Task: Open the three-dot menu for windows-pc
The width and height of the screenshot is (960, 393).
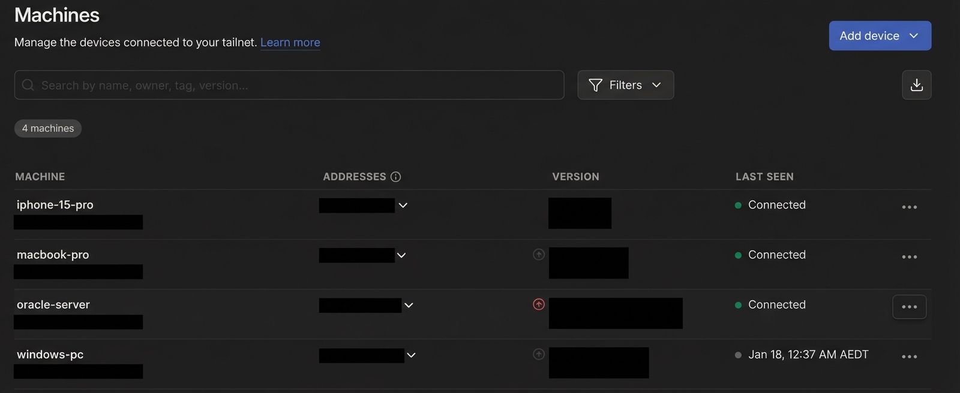Action: pyautogui.click(x=909, y=356)
